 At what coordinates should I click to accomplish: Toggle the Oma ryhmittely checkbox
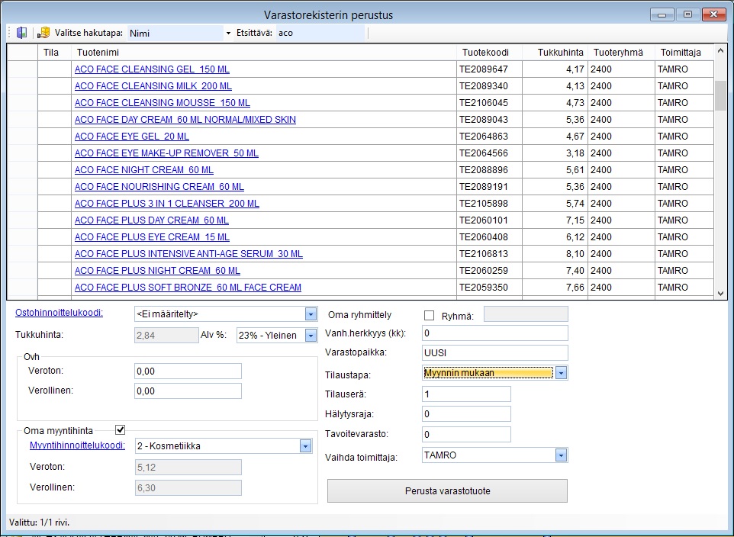pos(429,316)
